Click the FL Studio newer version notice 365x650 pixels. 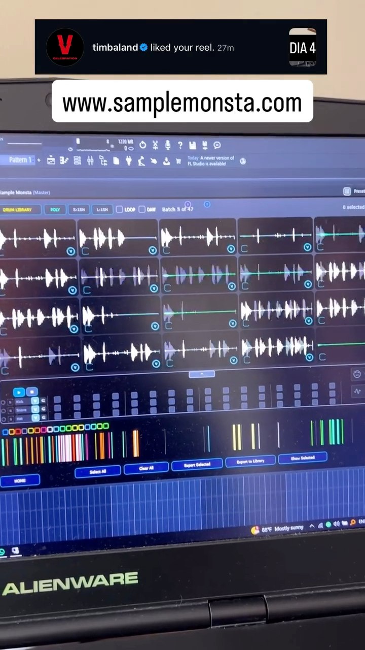coord(211,161)
